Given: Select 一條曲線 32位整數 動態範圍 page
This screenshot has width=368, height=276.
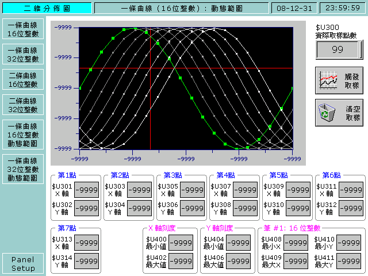Looking at the screenshot, I should tap(23, 169).
